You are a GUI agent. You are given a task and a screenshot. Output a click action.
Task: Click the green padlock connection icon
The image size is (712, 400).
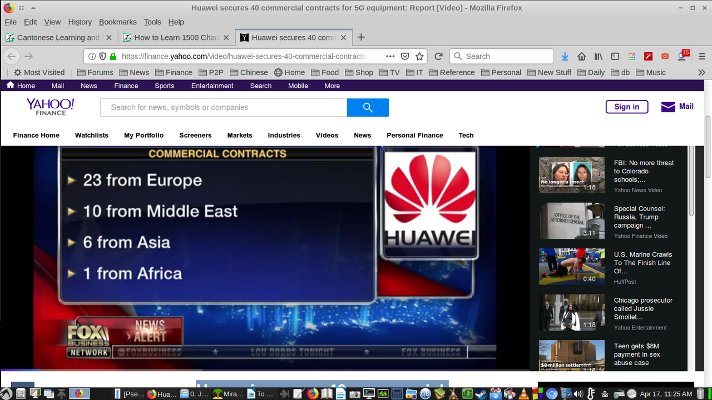coord(113,56)
